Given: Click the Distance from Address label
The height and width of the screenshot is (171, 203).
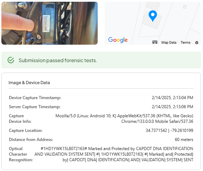Looking at the screenshot, I should tap(31, 140).
